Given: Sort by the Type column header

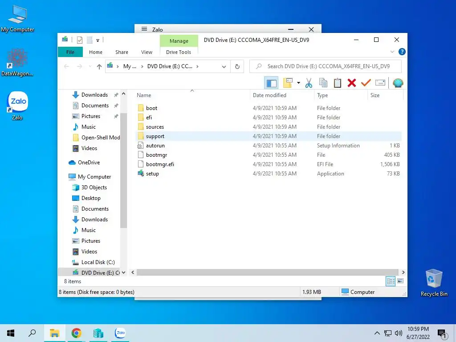Looking at the screenshot, I should click(x=341, y=95).
